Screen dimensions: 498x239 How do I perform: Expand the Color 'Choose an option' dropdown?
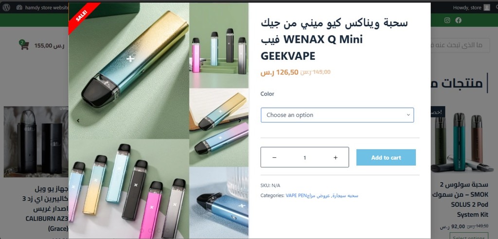tap(338, 115)
